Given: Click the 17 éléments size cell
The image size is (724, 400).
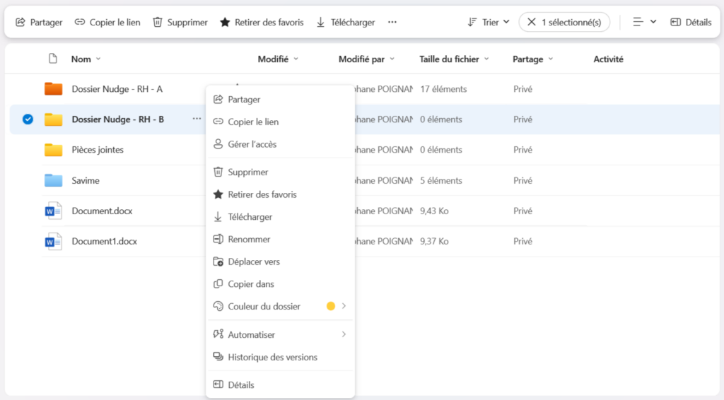Looking at the screenshot, I should [x=443, y=89].
